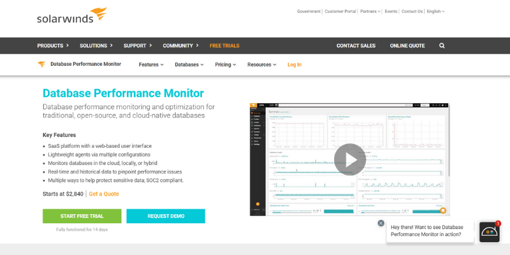The width and height of the screenshot is (510, 255).
Task: Open the Customer Portal link
Action: 340,11
